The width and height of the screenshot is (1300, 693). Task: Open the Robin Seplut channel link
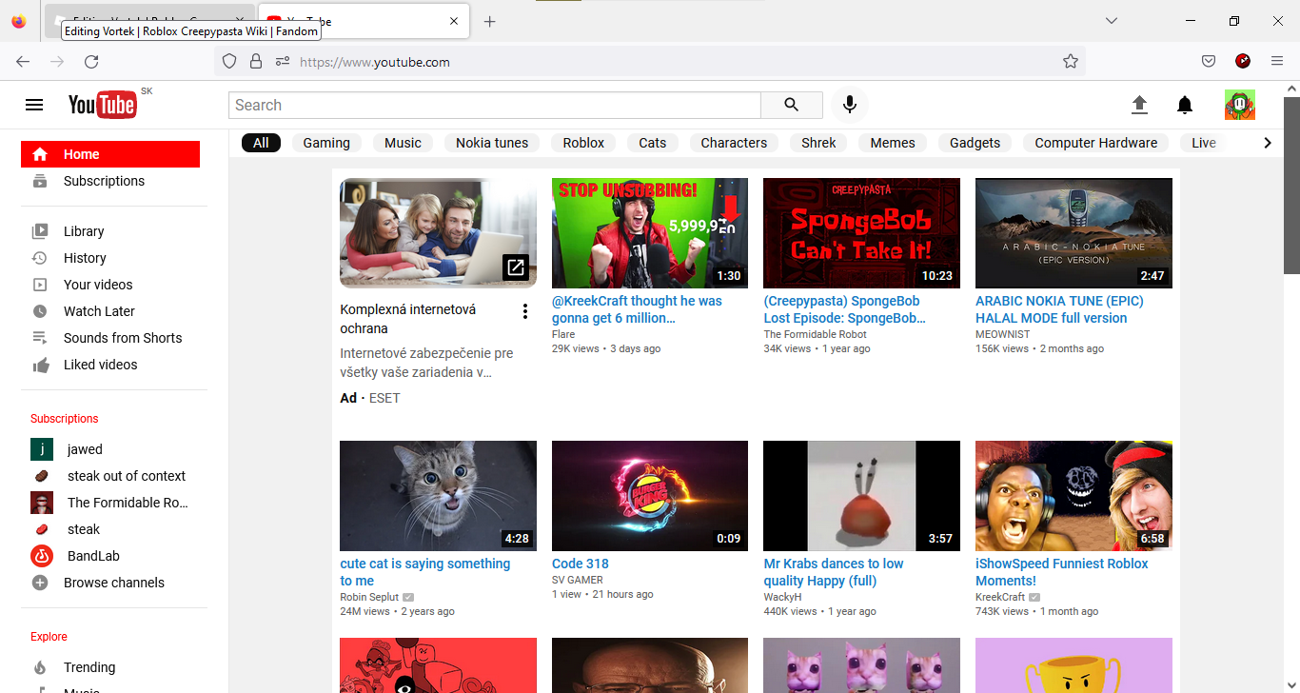(369, 597)
